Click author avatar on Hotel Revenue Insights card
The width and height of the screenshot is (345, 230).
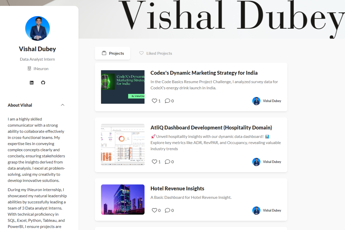[256, 211]
